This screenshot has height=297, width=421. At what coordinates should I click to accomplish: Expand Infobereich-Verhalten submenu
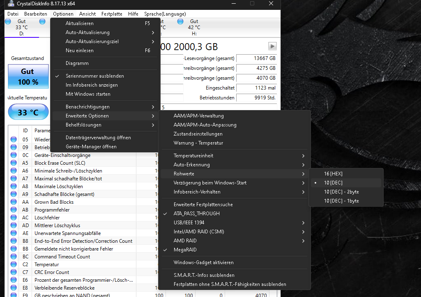(x=235, y=192)
